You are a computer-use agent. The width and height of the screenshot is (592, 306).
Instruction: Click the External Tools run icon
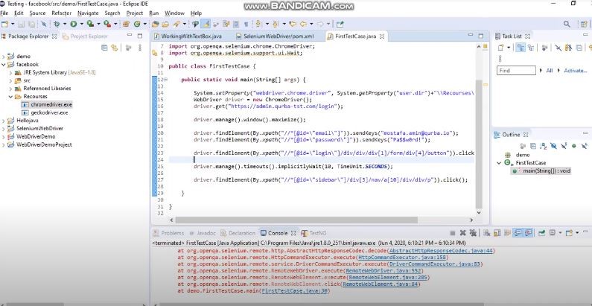click(107, 24)
